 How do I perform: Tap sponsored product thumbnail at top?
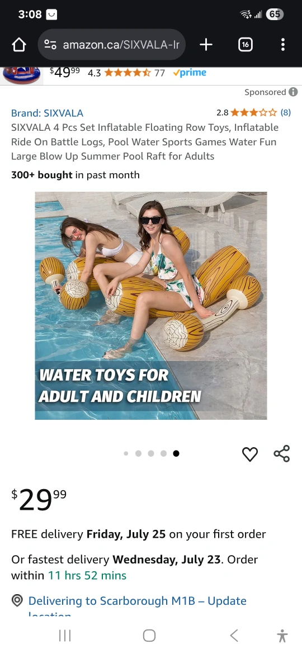pos(22,75)
